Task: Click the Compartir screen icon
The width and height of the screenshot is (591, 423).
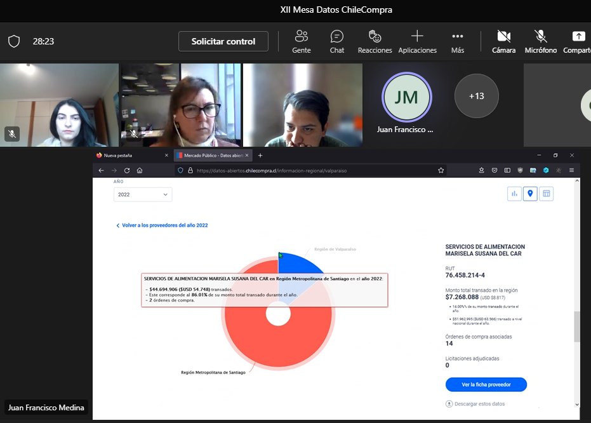Action: click(578, 36)
